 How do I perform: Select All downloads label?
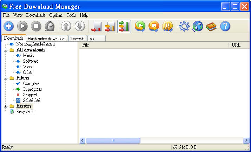(31, 50)
